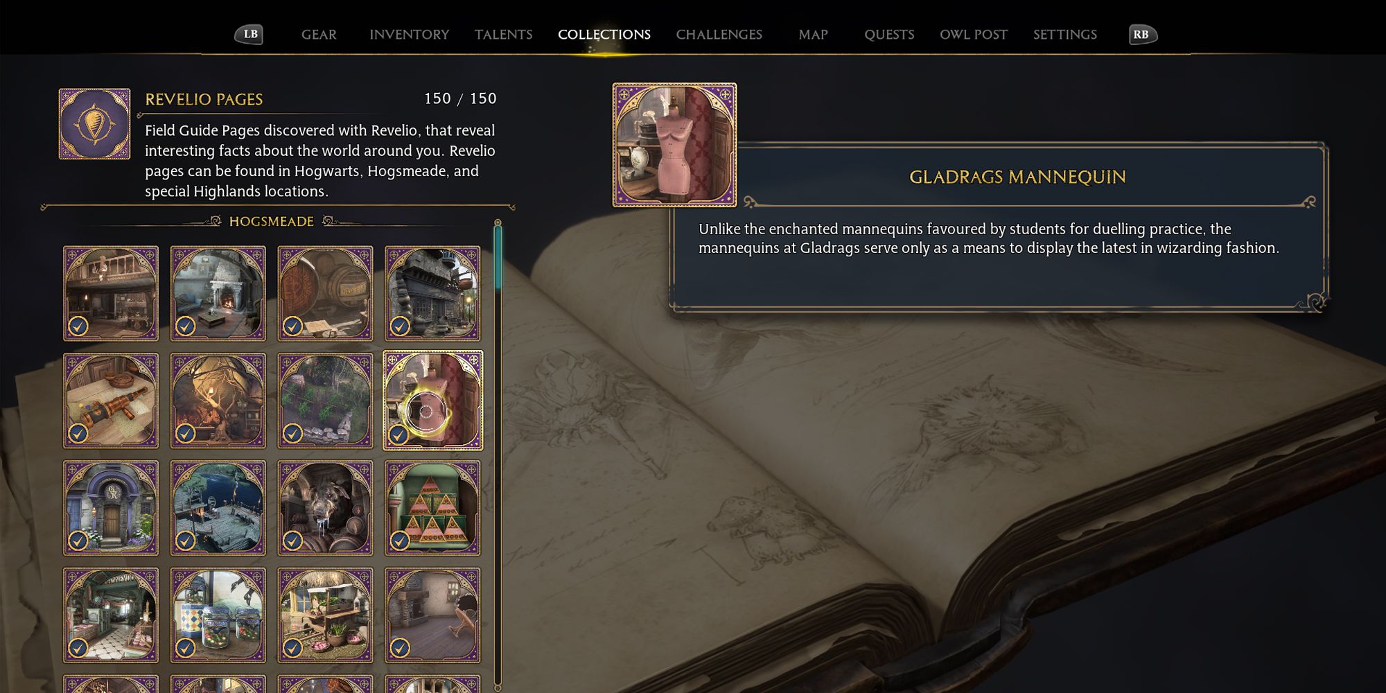Click checkmark on flower cart page tile
This screenshot has width=1386, height=693.
tap(292, 648)
